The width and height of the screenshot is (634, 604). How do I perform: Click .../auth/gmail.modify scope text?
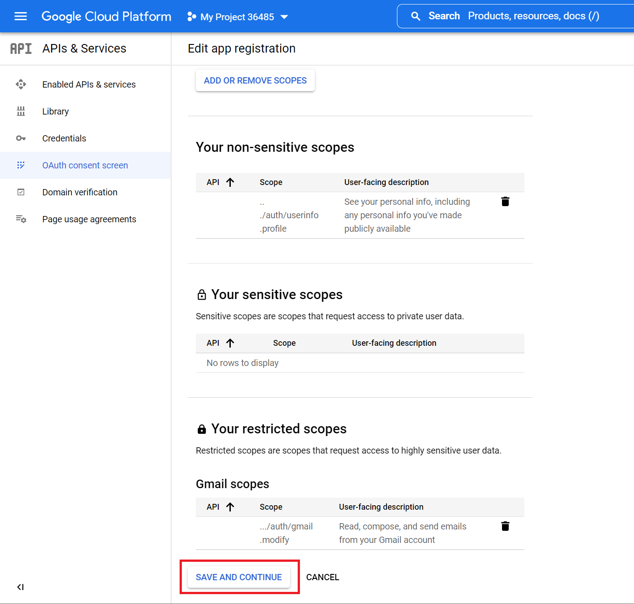(x=286, y=533)
